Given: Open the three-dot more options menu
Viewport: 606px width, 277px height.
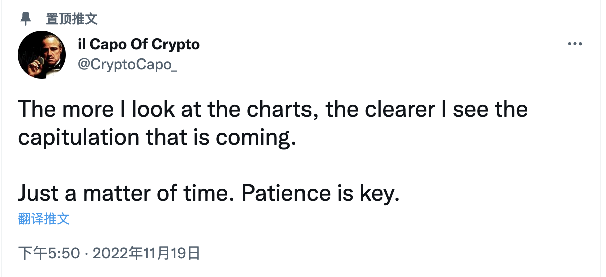Looking at the screenshot, I should (575, 44).
